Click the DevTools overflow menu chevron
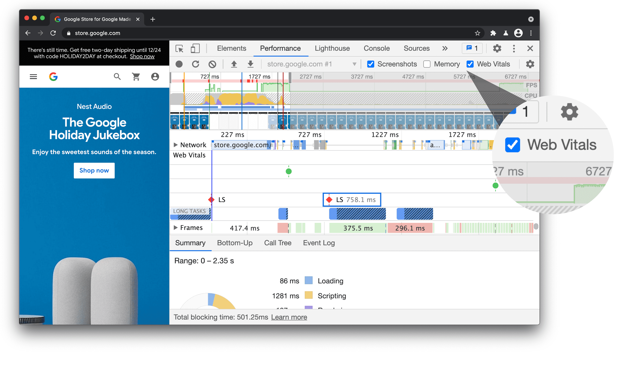This screenshot has height=373, width=626. (445, 48)
